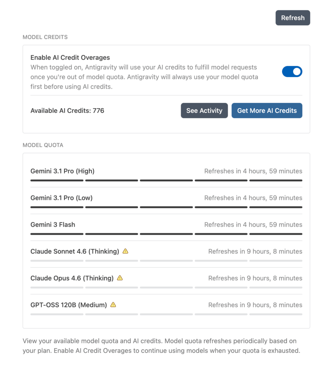Click the Gemini 3 Flash quota bar

(166, 234)
